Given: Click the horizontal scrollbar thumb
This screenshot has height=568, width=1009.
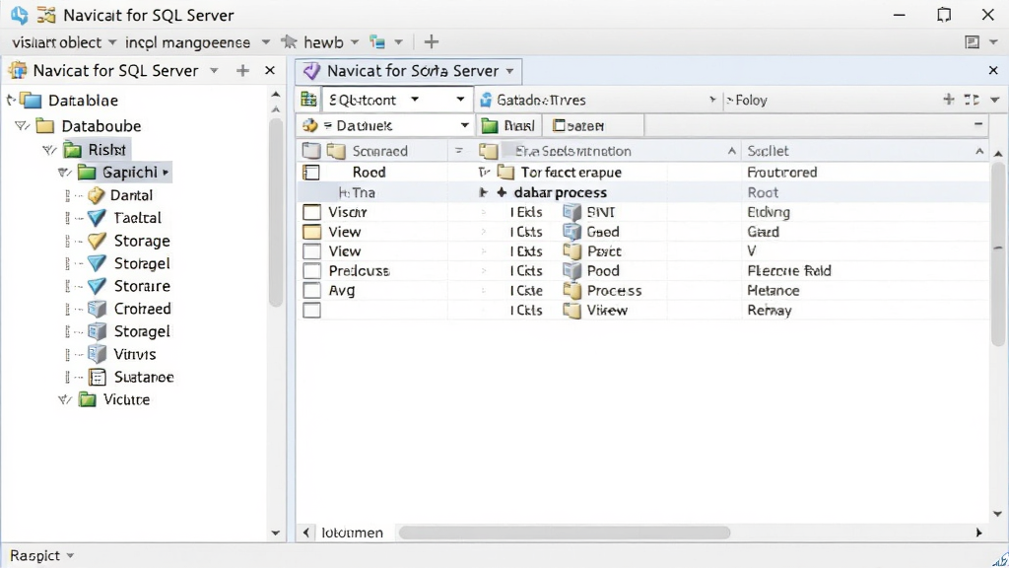Looking at the screenshot, I should click(x=565, y=532).
